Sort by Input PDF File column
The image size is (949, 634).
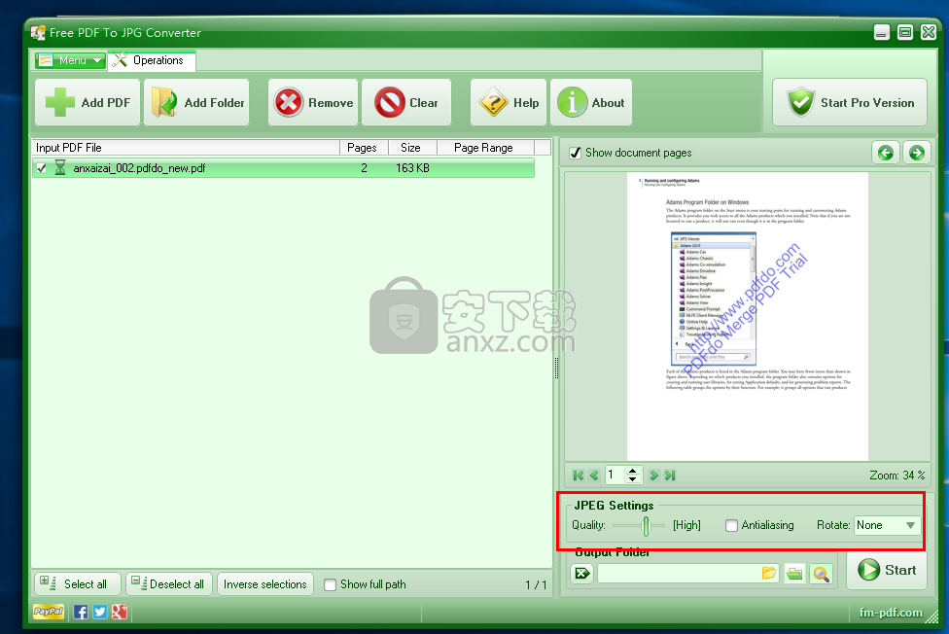point(185,148)
